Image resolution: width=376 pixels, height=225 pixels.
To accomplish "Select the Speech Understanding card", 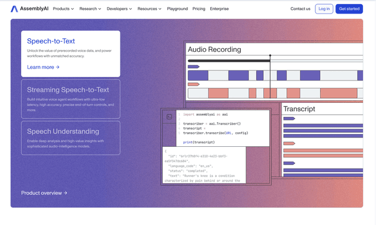I will click(x=70, y=138).
